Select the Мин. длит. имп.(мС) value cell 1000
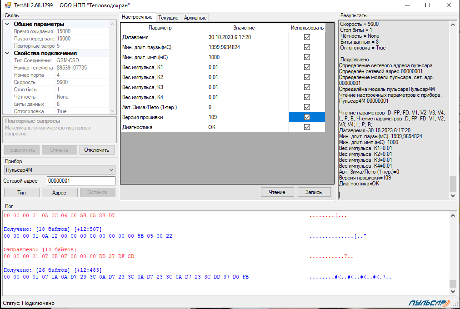 (248, 57)
